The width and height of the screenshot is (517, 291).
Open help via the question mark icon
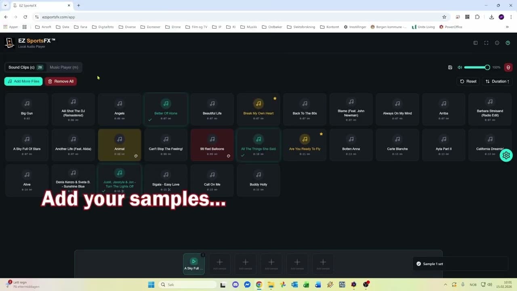coord(508,42)
